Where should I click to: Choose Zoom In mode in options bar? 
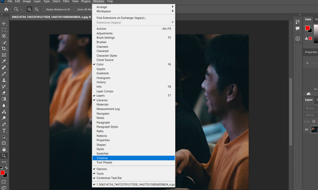[29, 9]
